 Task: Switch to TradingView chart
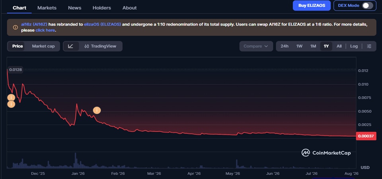pyautogui.click(x=100, y=46)
